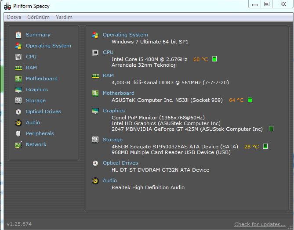Image resolution: width=294 pixels, height=230 pixels.
Task: Open the Dosya menu
Action: click(14, 17)
